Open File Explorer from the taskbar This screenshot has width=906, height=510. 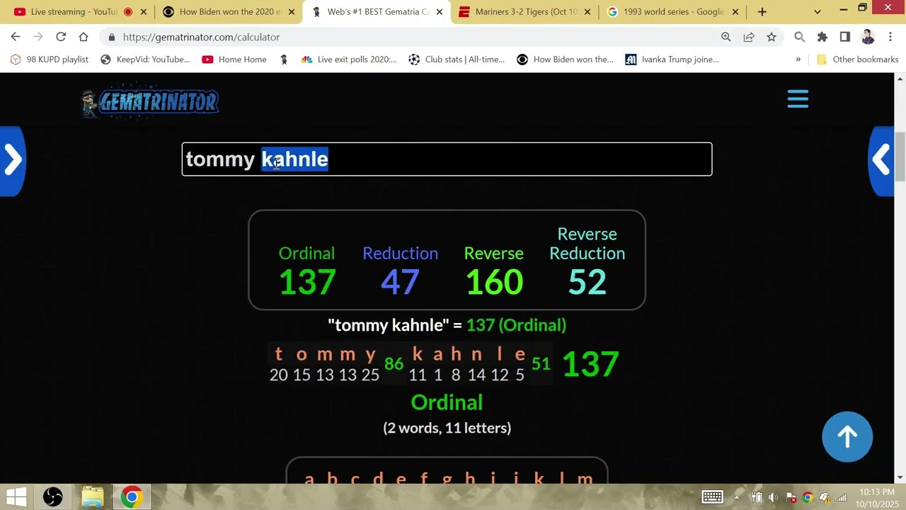click(93, 497)
